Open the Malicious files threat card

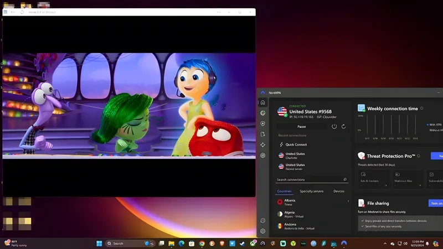408,179
